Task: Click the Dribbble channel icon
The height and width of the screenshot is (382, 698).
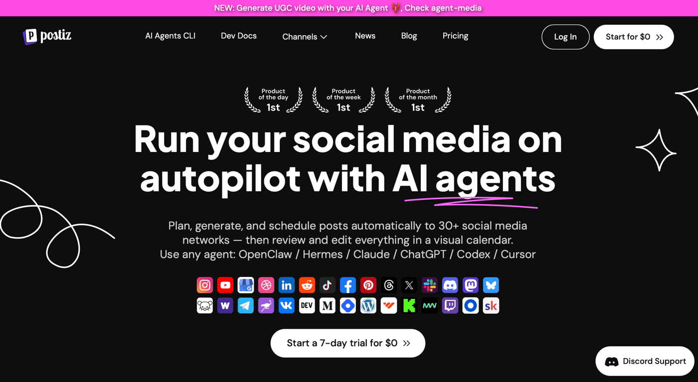Action: [x=266, y=285]
